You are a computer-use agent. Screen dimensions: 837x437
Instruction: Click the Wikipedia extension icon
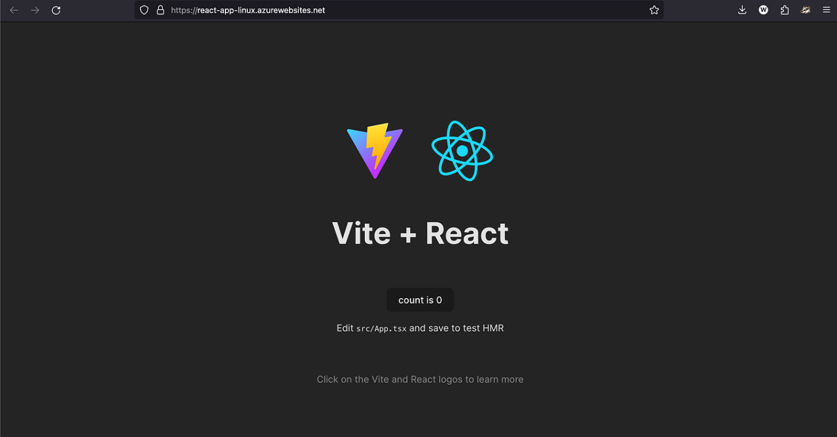click(x=763, y=10)
